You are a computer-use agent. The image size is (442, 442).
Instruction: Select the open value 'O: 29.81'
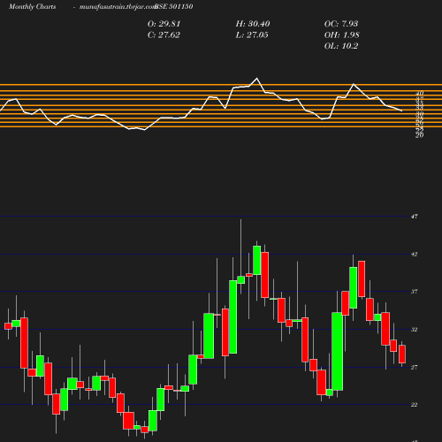164,24
